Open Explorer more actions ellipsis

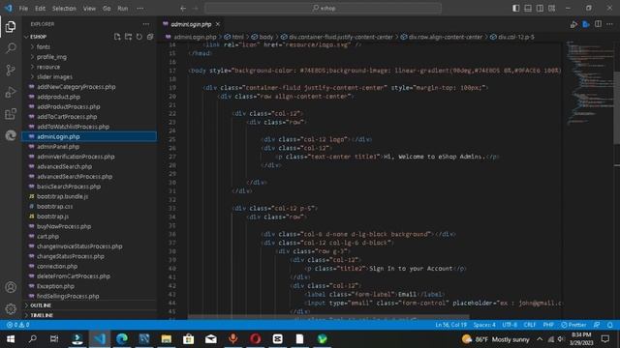point(146,24)
